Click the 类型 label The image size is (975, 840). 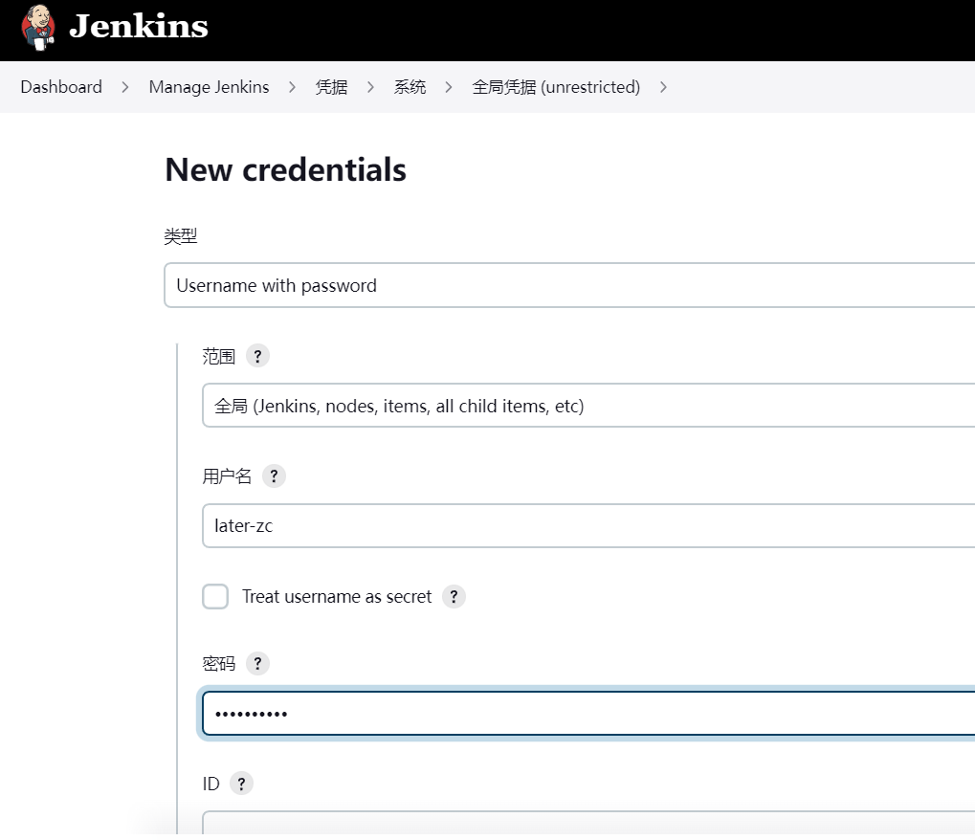(x=180, y=236)
